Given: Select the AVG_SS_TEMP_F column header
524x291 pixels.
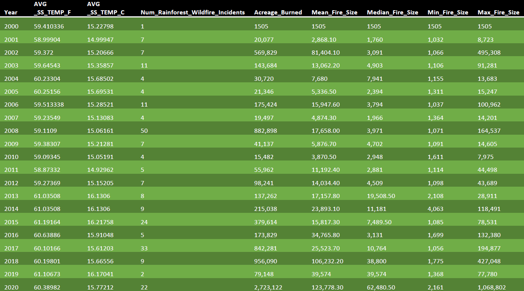Looking at the screenshot, I should (52, 8).
